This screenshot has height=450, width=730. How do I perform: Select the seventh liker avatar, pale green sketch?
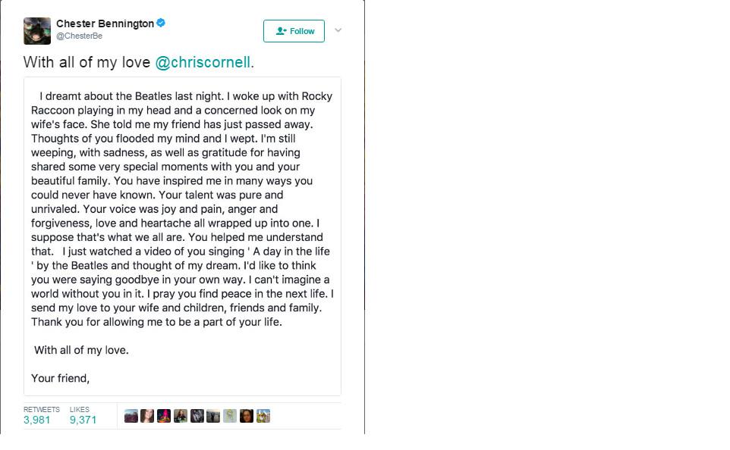pyautogui.click(x=230, y=416)
